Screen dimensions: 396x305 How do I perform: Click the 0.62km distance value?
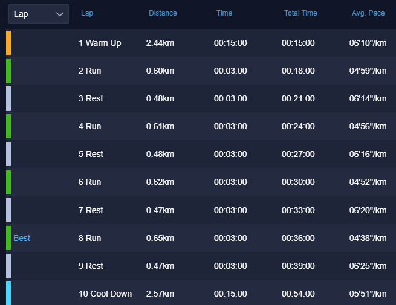pyautogui.click(x=160, y=182)
